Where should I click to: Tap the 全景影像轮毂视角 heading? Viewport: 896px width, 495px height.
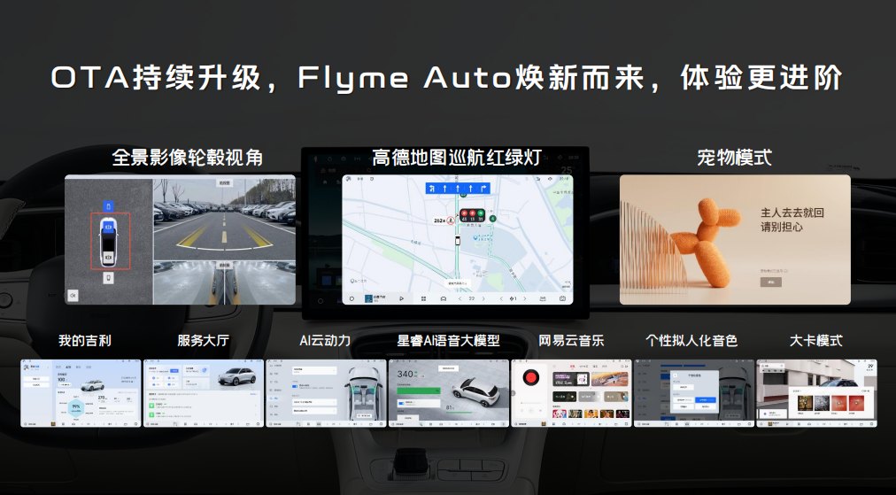click(x=188, y=158)
